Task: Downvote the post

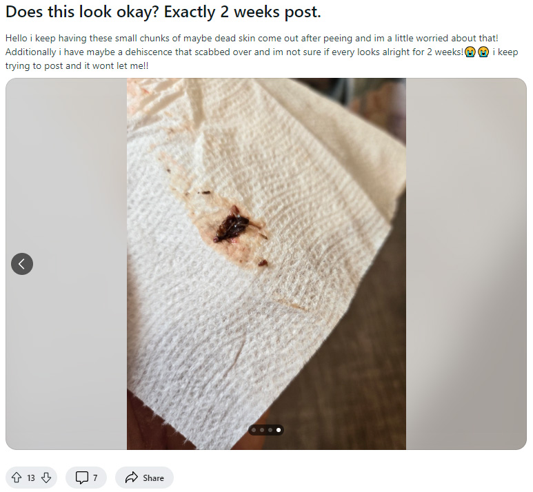Action: (46, 478)
